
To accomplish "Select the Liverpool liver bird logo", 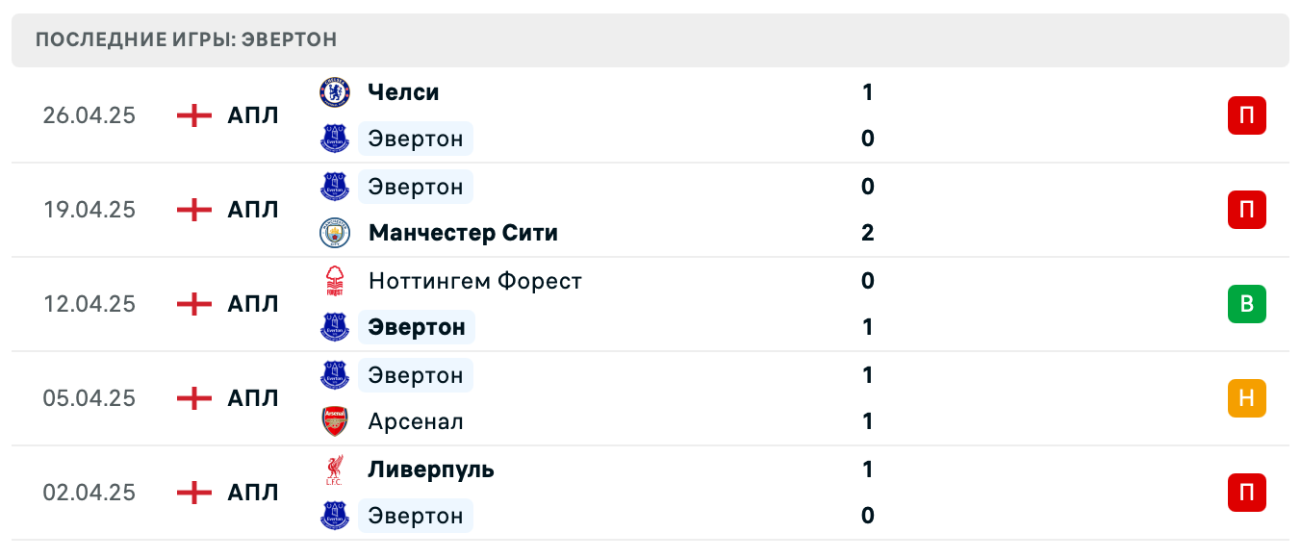I will 334,469.
